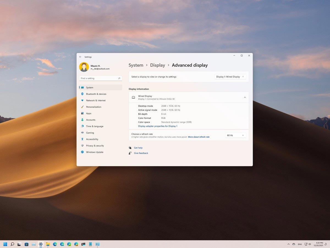
Task: Launch Microsoft Store from the taskbar
Action: click(x=26, y=244)
